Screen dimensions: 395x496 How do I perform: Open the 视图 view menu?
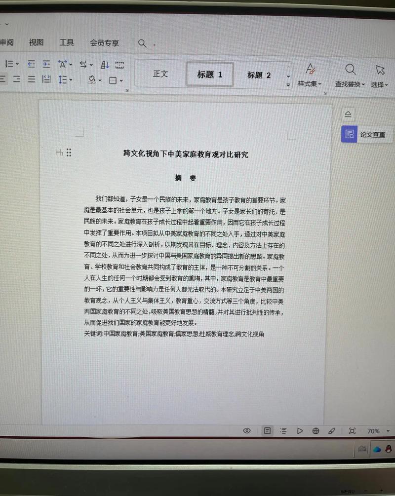tap(36, 42)
